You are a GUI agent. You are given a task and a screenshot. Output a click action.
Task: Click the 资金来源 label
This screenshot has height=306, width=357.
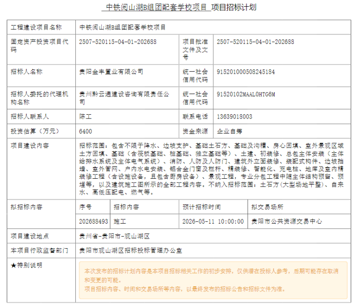point(195,131)
